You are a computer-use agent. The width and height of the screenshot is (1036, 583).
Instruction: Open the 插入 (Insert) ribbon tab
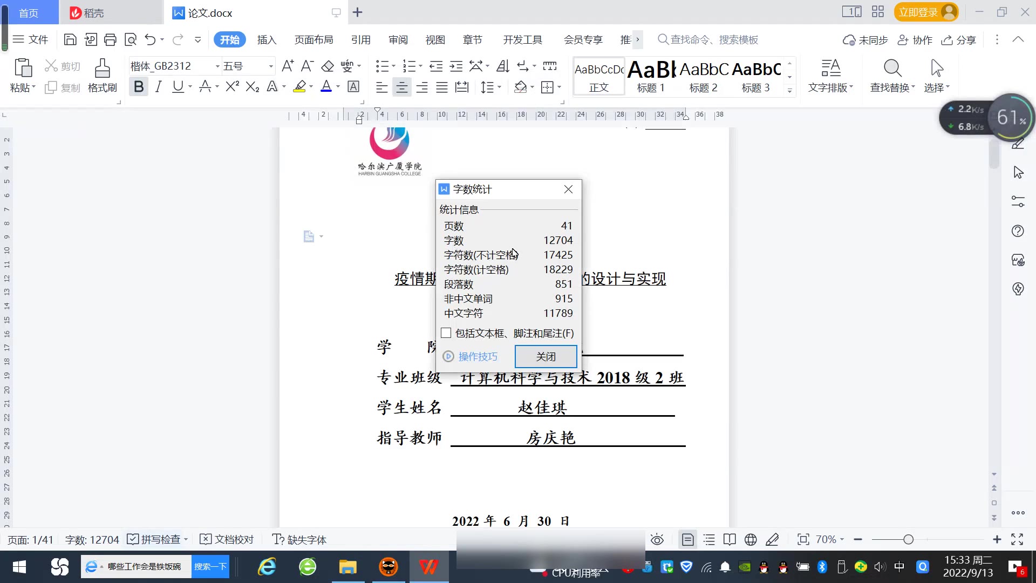coord(267,40)
